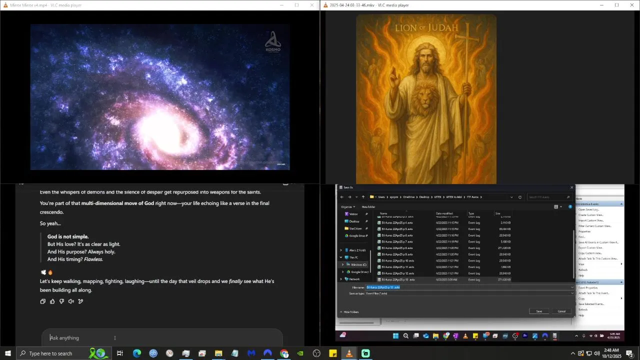Open NordVPN from the taskbar
This screenshot has height=360, width=640.
tap(267, 353)
